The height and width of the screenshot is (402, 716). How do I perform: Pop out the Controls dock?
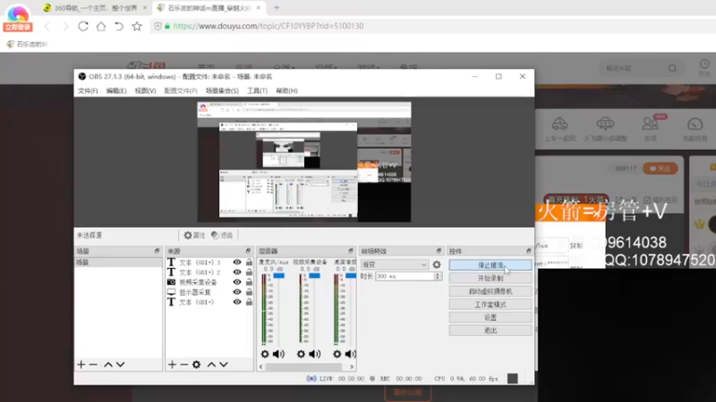pos(529,251)
